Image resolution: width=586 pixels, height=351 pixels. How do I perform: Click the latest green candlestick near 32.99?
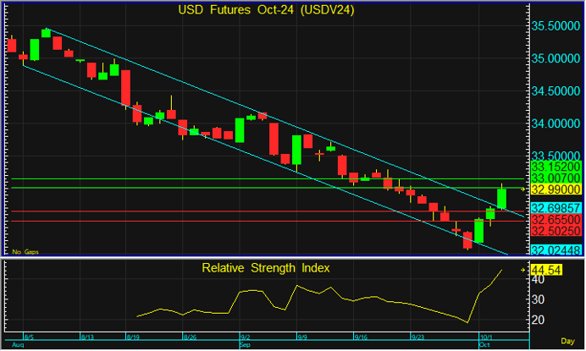point(501,198)
